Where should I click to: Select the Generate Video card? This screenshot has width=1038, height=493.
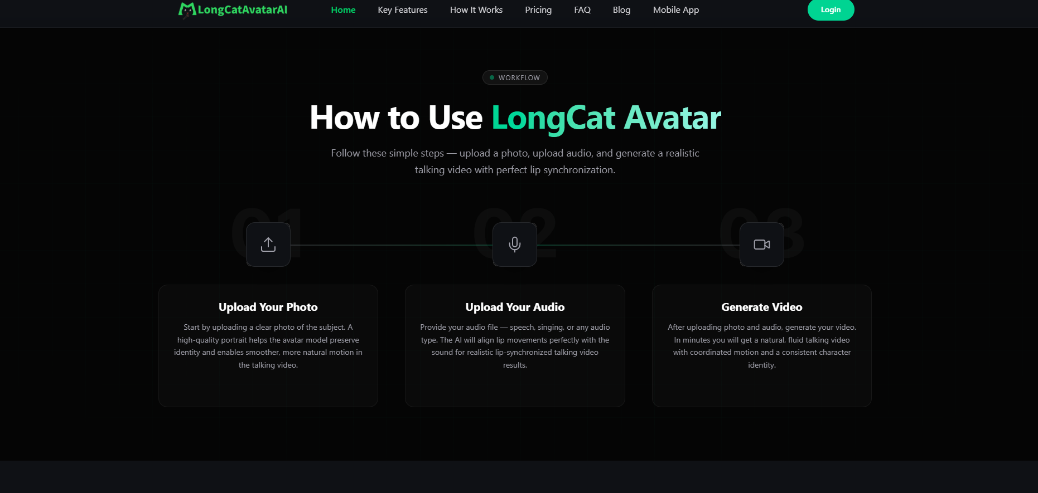(762, 346)
